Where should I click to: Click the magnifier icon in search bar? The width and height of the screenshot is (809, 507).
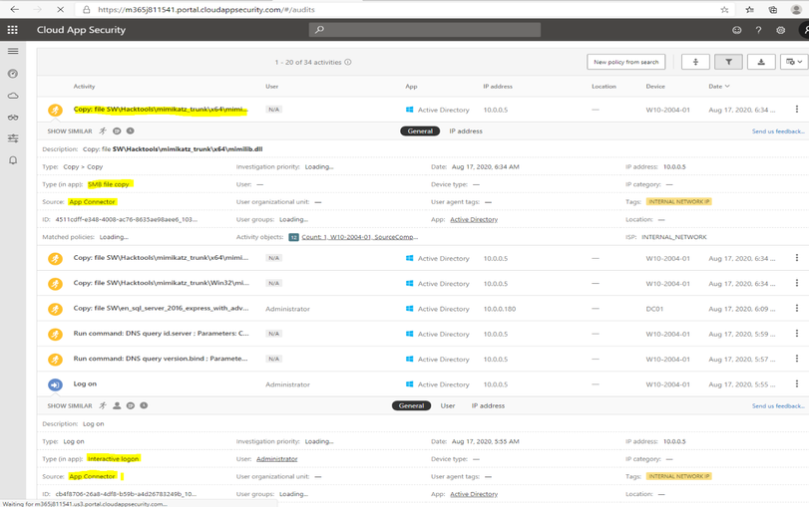pyautogui.click(x=320, y=29)
